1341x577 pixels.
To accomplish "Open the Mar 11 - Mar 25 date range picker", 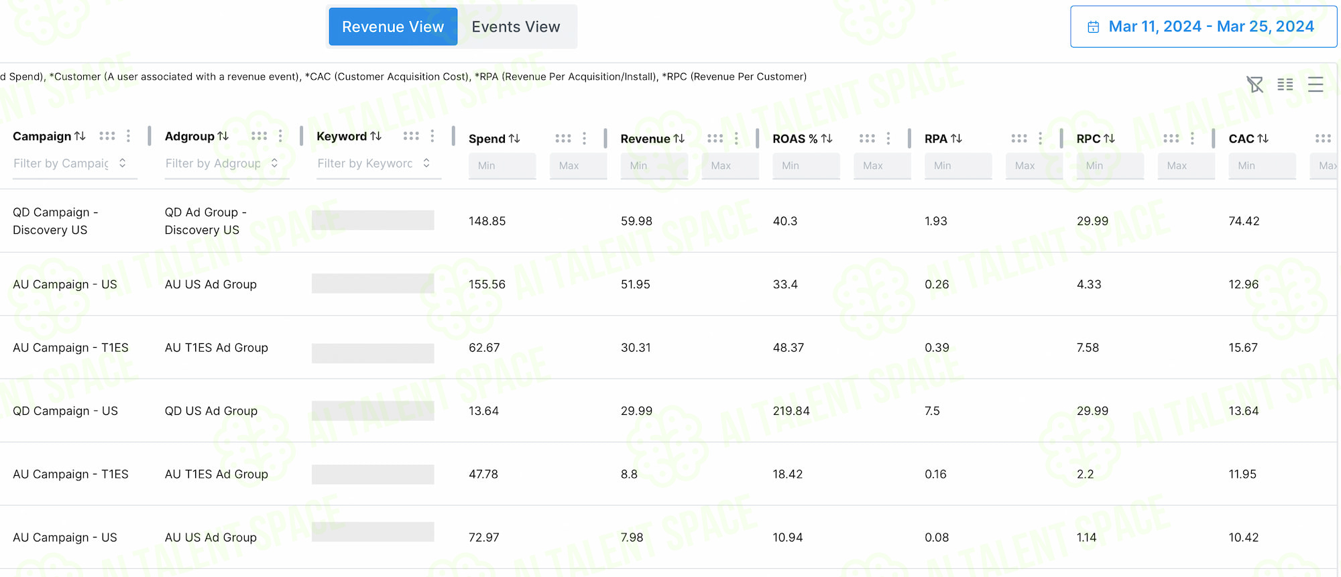I will pyautogui.click(x=1204, y=27).
